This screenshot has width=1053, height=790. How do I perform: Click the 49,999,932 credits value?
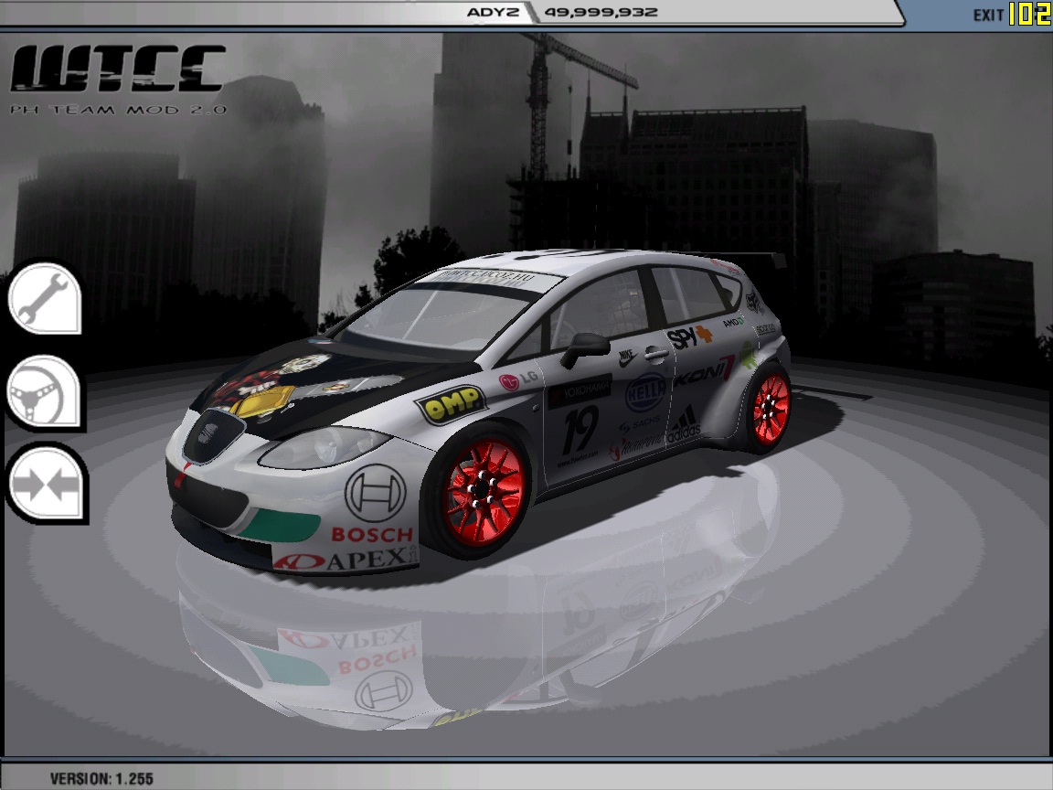(x=601, y=12)
